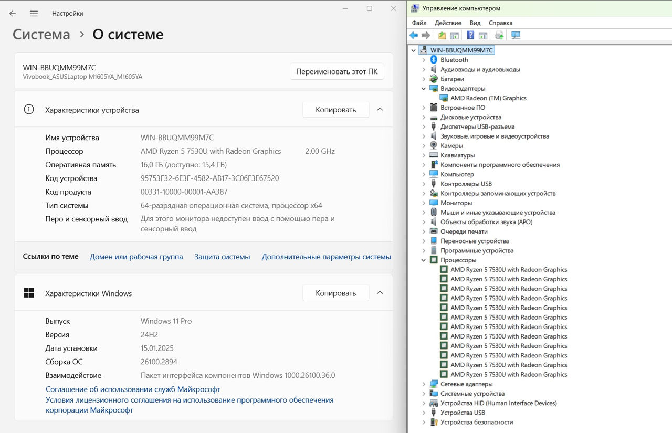
Task: Collapse the Процессоры category
Action: point(424,260)
